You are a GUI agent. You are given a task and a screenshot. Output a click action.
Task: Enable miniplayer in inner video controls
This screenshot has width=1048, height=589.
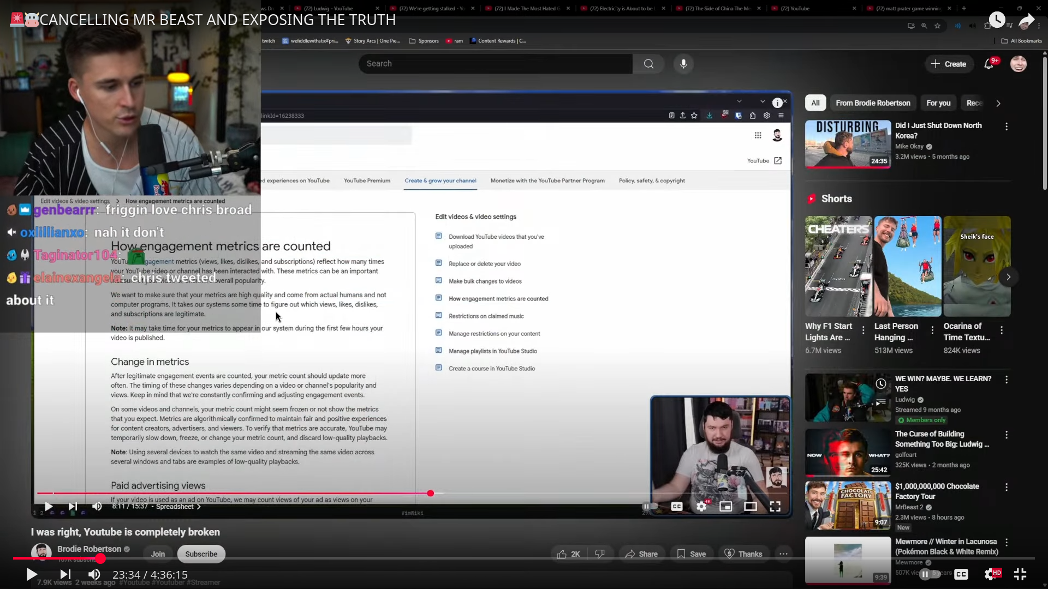tap(725, 507)
